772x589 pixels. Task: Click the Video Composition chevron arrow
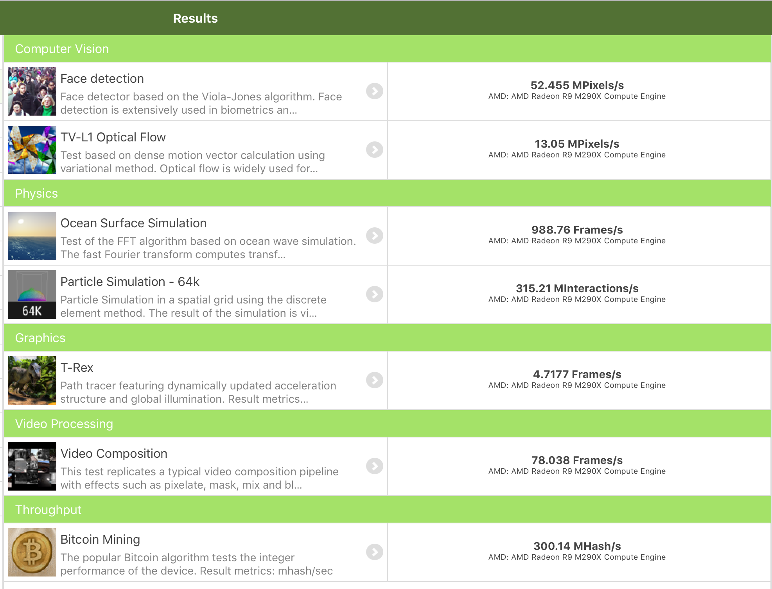(375, 466)
